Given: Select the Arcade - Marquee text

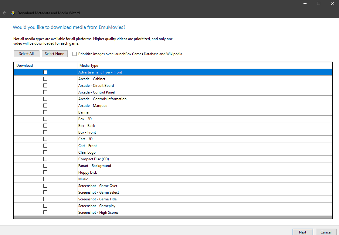Looking at the screenshot, I should point(93,106).
